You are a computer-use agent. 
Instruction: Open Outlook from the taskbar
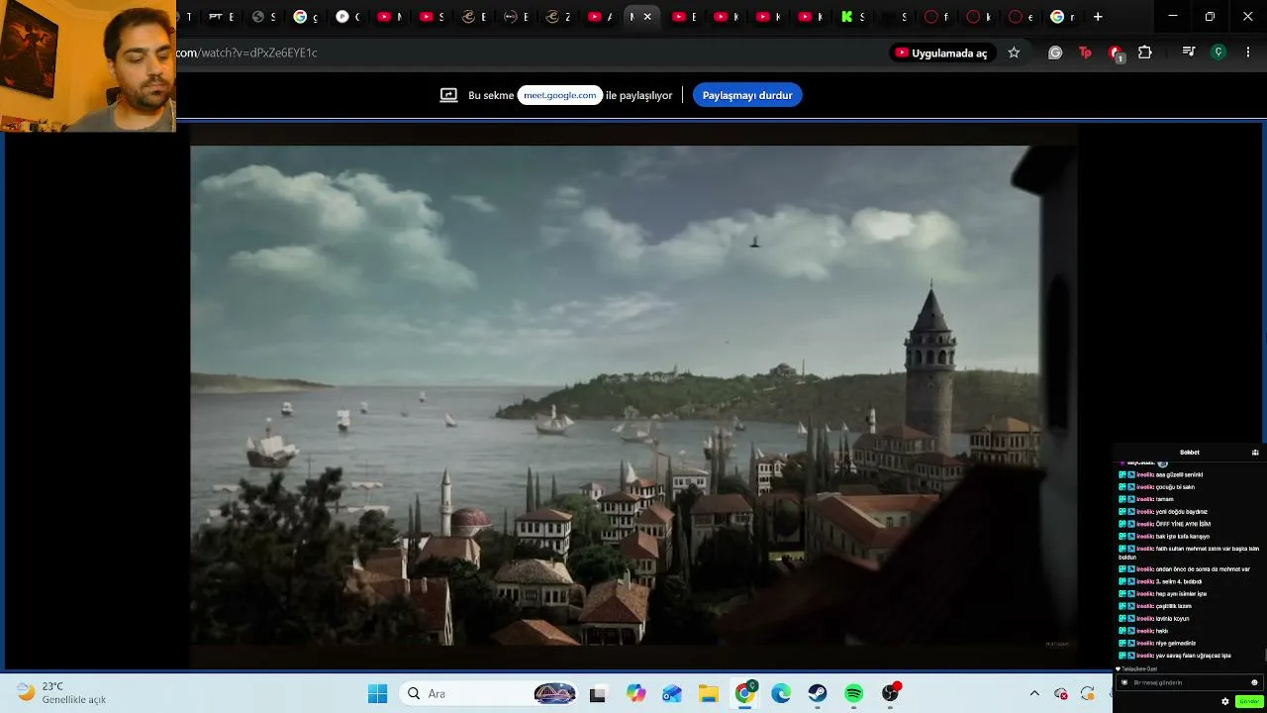(x=672, y=693)
